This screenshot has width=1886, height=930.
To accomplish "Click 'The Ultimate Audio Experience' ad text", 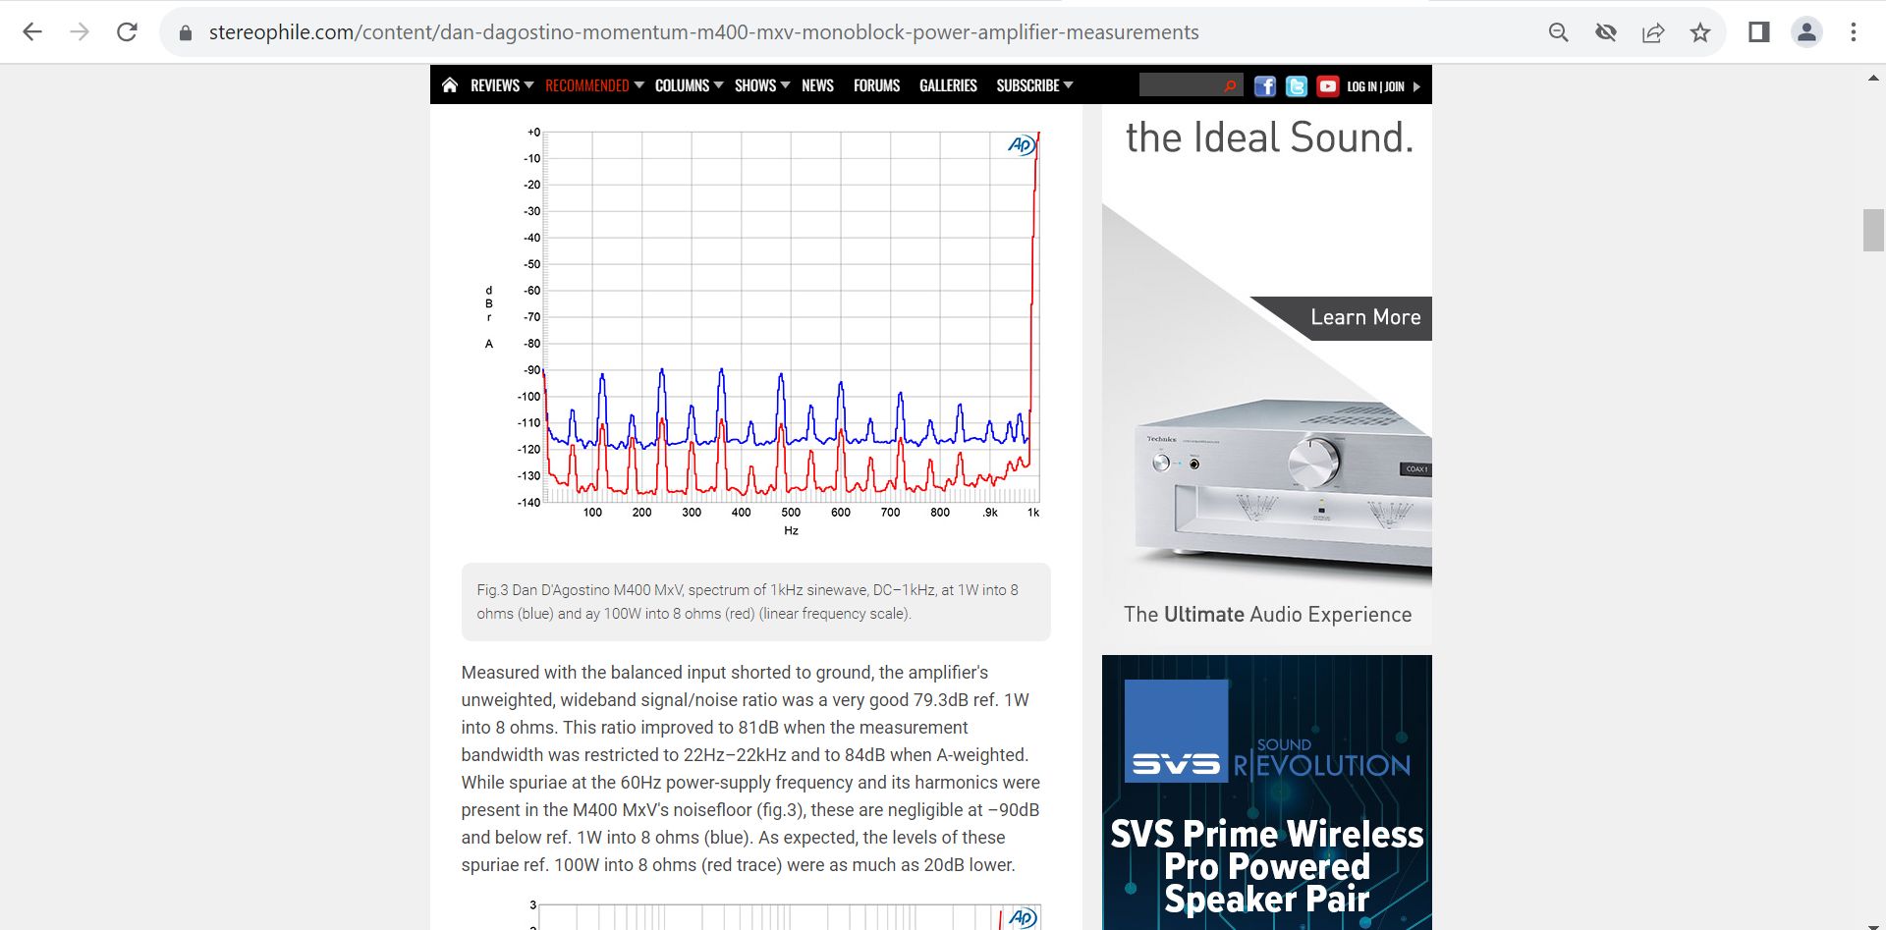I will coord(1267,615).
